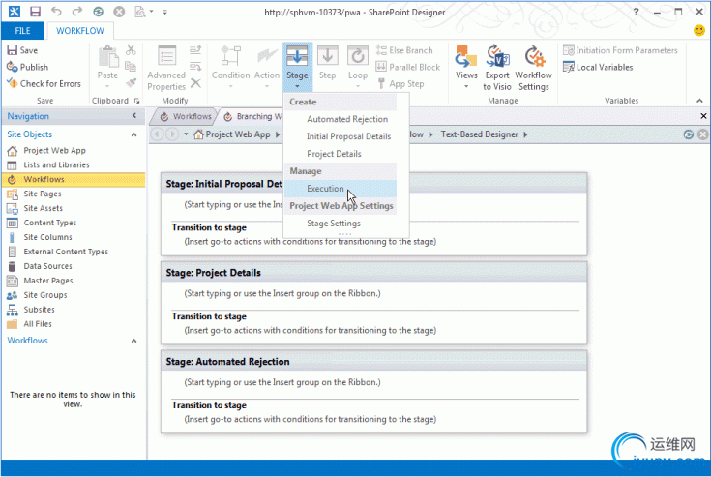This screenshot has height=477, width=711.
Task: Click the Stage: Automated Rejection header
Action: 373,362
